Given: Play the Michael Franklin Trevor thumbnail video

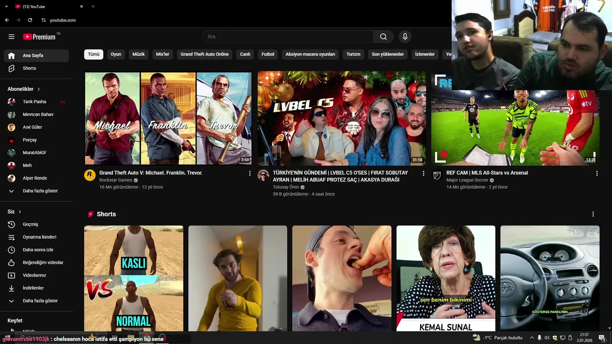Looking at the screenshot, I should (x=168, y=118).
